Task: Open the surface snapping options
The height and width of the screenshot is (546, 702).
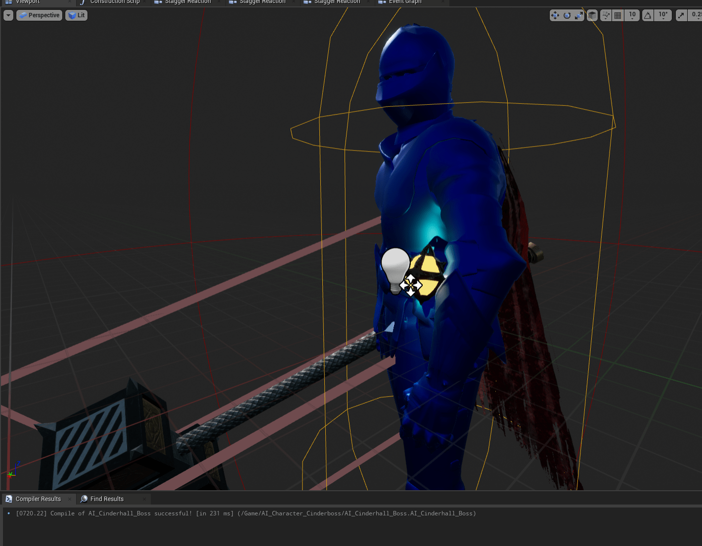Action: tap(606, 15)
